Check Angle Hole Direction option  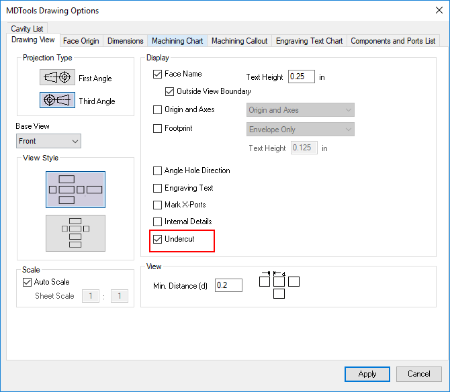click(158, 171)
